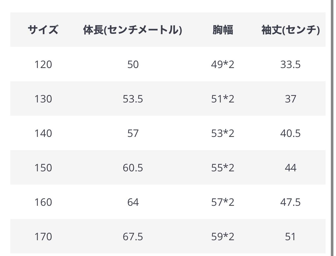Viewport: 336px width, 256px height.
Task: Click the 袖丈(センチ) column header
Action: pyautogui.click(x=291, y=30)
